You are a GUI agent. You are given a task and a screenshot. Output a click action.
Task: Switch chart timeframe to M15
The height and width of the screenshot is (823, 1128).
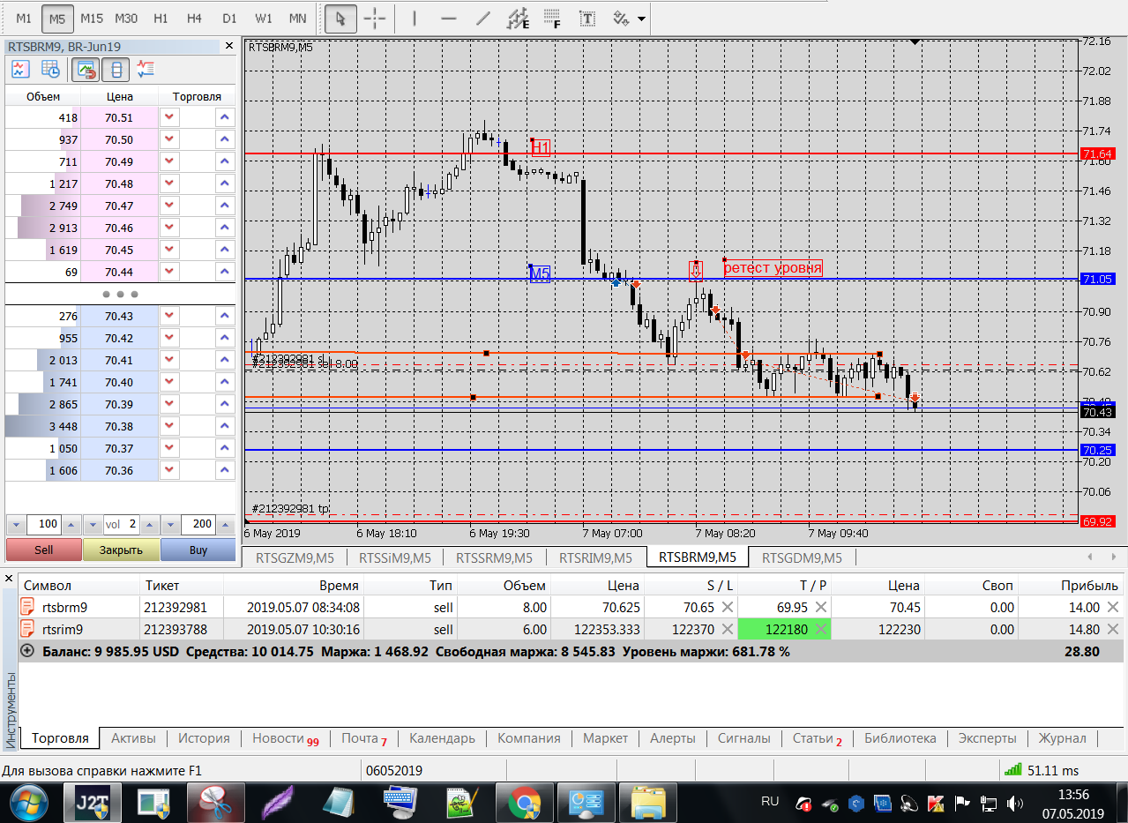92,18
